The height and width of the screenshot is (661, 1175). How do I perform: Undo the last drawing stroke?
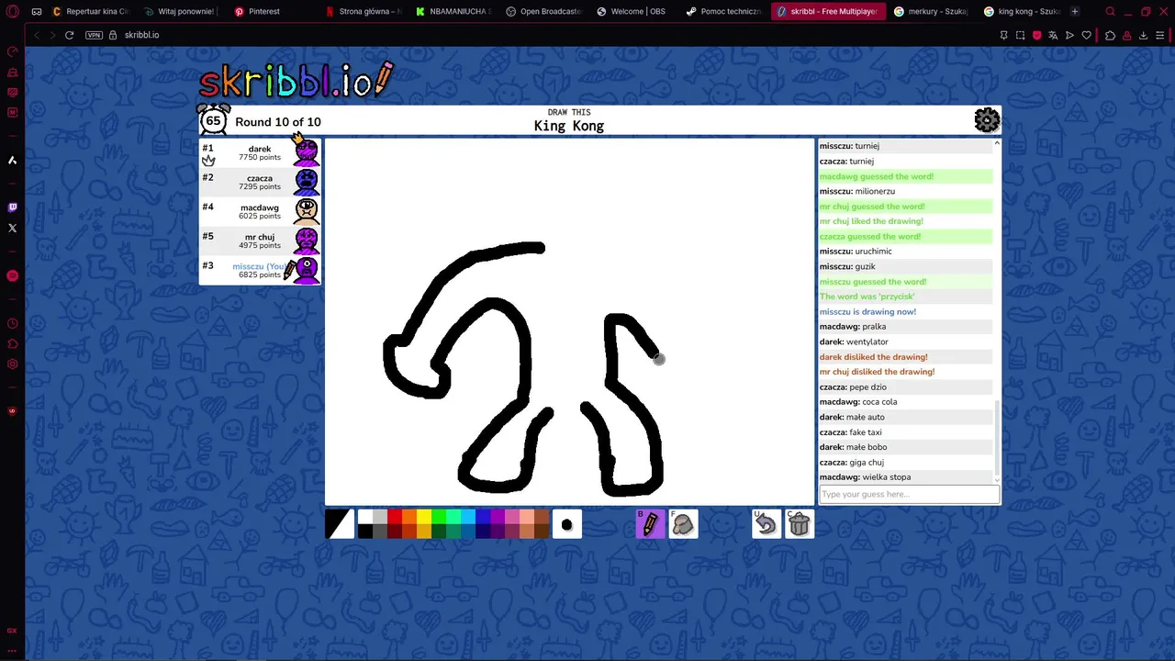(x=767, y=524)
